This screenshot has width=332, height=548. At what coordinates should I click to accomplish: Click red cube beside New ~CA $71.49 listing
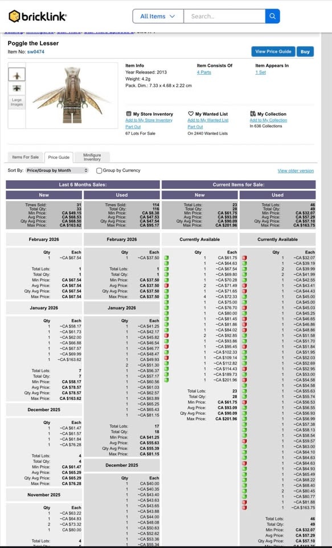tap(166, 285)
